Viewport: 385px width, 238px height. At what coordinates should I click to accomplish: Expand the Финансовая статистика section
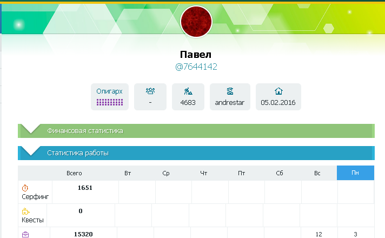tap(196, 131)
